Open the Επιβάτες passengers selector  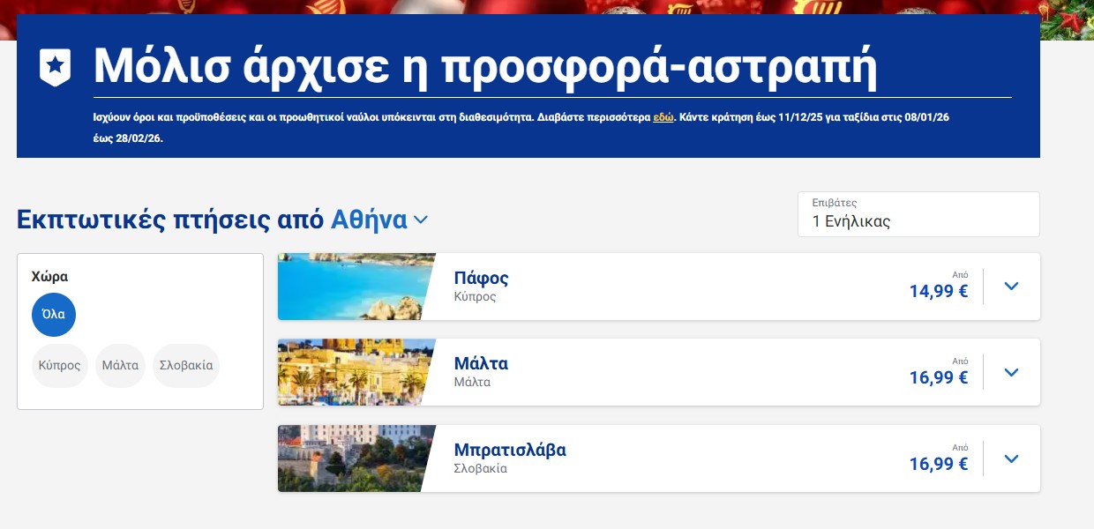tap(918, 214)
